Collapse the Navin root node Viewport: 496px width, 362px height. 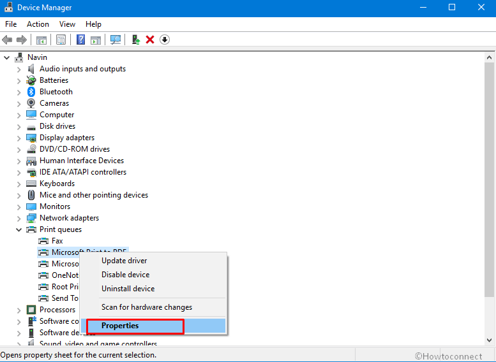[6, 57]
